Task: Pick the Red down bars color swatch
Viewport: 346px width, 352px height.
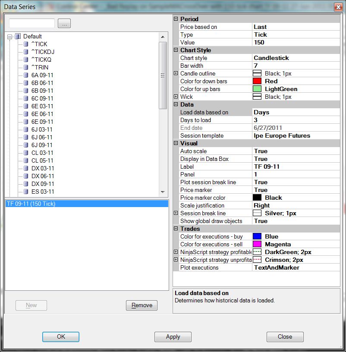Action: [x=257, y=81]
